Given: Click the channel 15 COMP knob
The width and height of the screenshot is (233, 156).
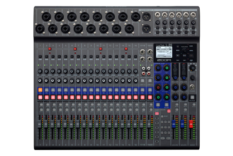Looking at the screenshot, I should pyautogui.click(x=129, y=80).
